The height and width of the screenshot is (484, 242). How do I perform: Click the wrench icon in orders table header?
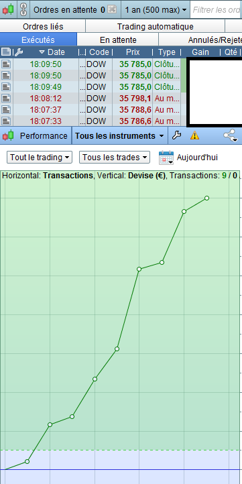(x=19, y=52)
